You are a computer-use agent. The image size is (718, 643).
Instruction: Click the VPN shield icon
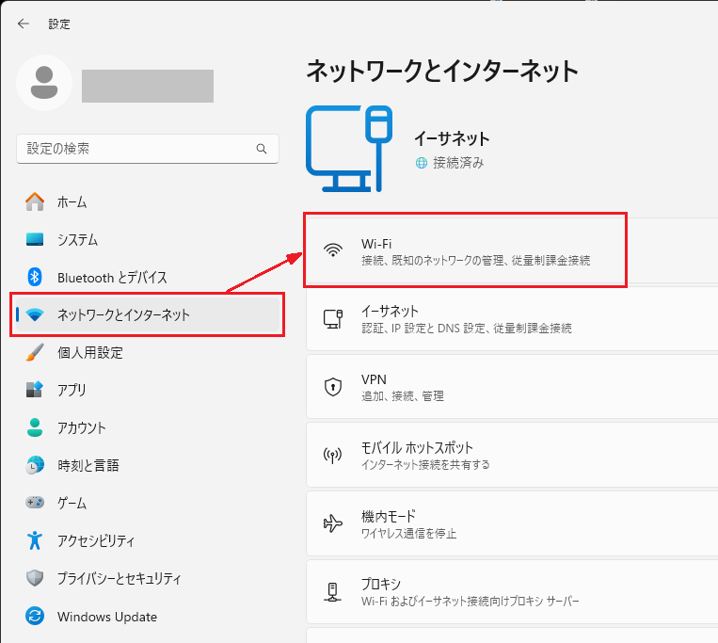coord(333,387)
